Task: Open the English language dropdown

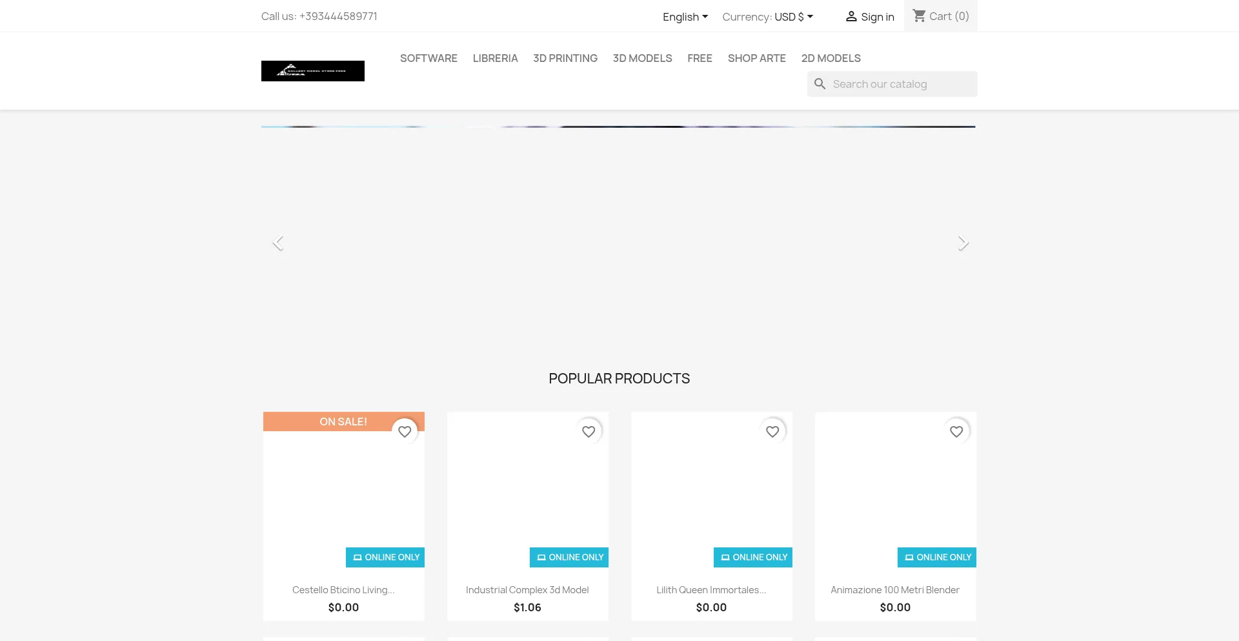Action: click(685, 17)
